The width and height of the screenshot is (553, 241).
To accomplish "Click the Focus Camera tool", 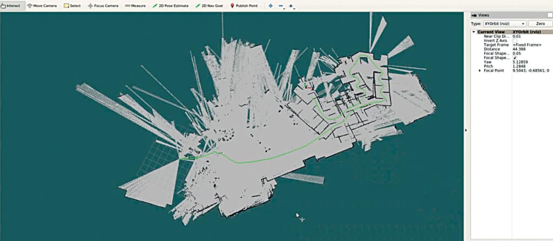I will pos(103,5).
